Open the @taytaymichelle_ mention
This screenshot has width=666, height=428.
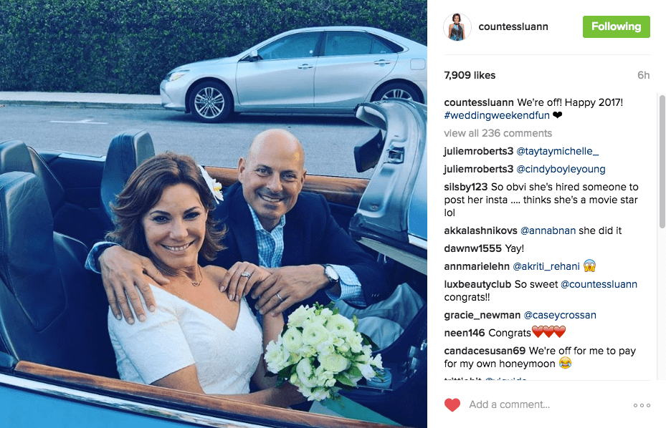pos(558,151)
